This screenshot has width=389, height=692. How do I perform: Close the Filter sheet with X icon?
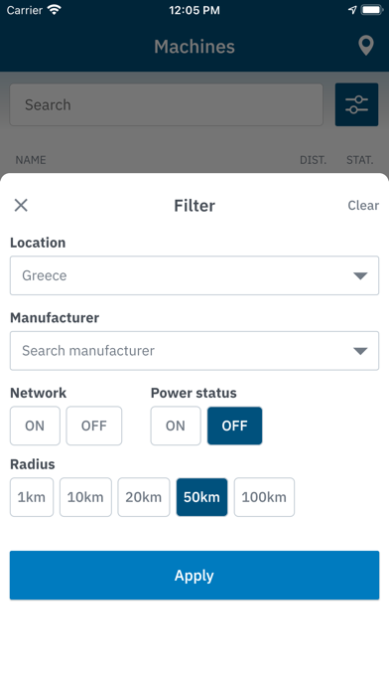(21, 205)
